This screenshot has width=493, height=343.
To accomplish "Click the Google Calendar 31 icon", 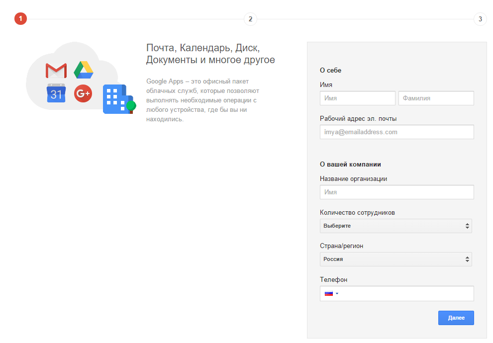I will point(56,93).
